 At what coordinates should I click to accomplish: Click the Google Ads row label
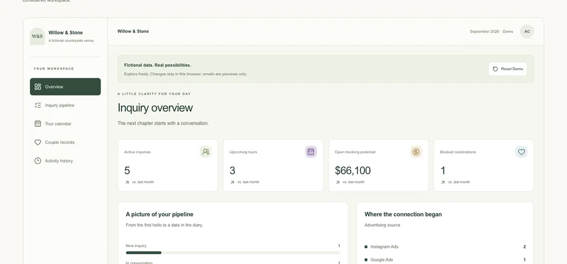[382, 260]
